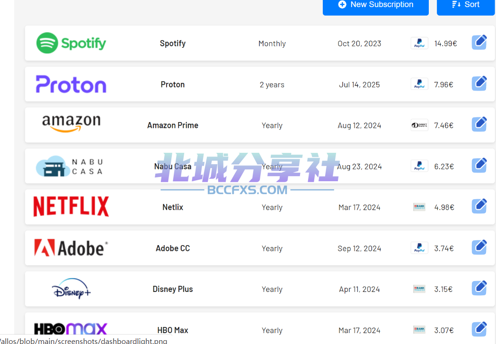496x344 pixels.
Task: Click Yearly cycle on Disney Plus row
Action: pyautogui.click(x=272, y=289)
